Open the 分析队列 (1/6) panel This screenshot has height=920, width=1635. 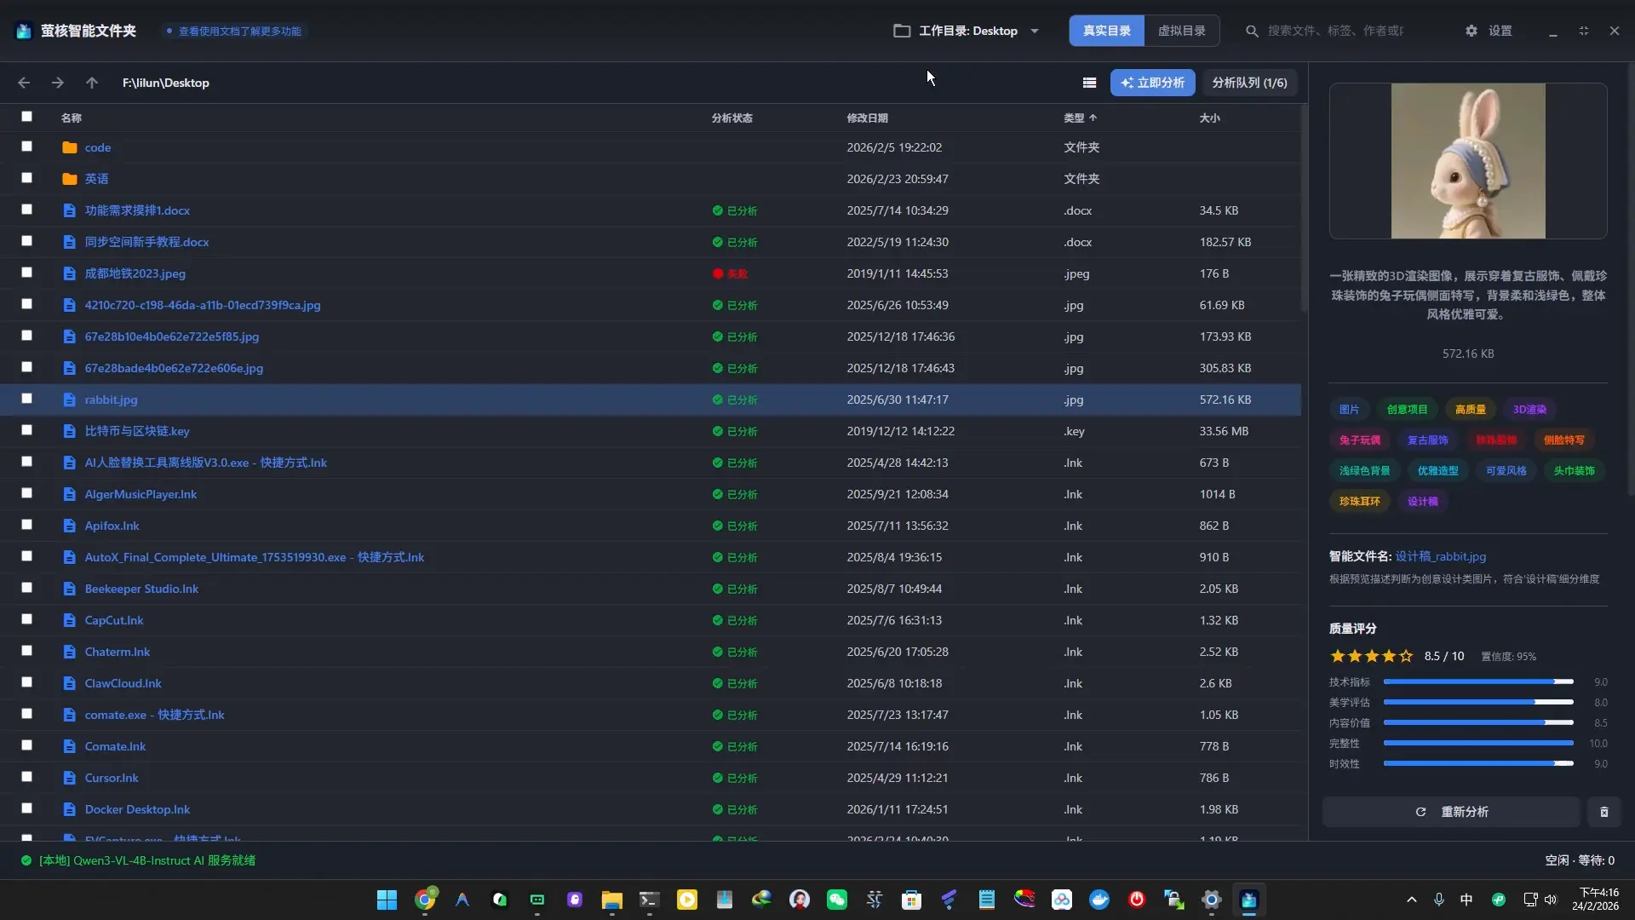(x=1249, y=83)
